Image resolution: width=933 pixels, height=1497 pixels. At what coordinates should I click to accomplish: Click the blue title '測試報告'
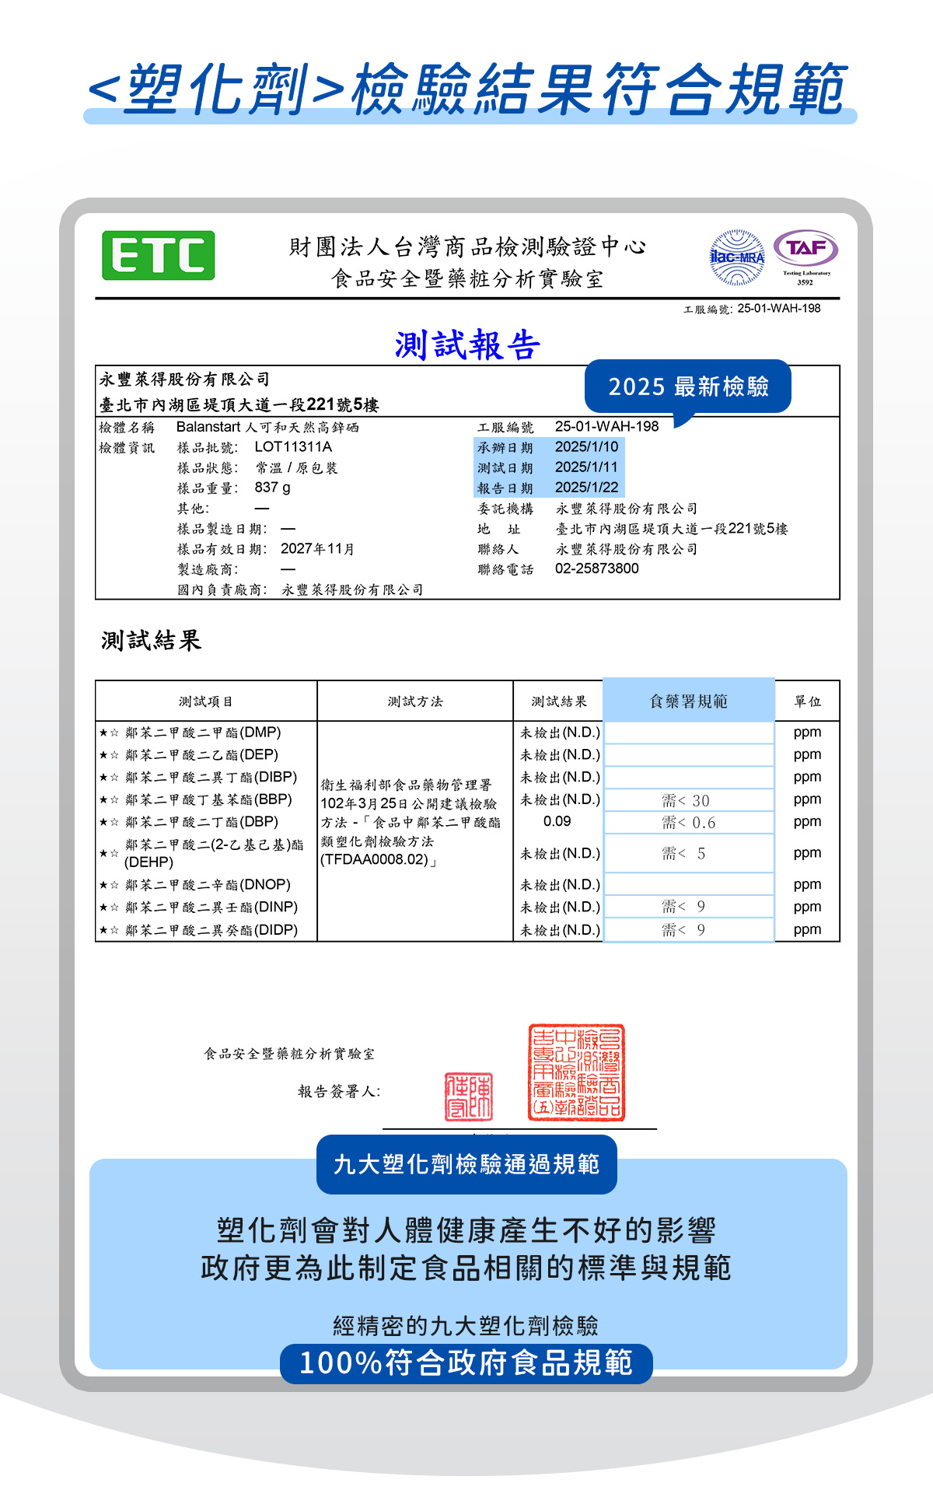[x=467, y=345]
